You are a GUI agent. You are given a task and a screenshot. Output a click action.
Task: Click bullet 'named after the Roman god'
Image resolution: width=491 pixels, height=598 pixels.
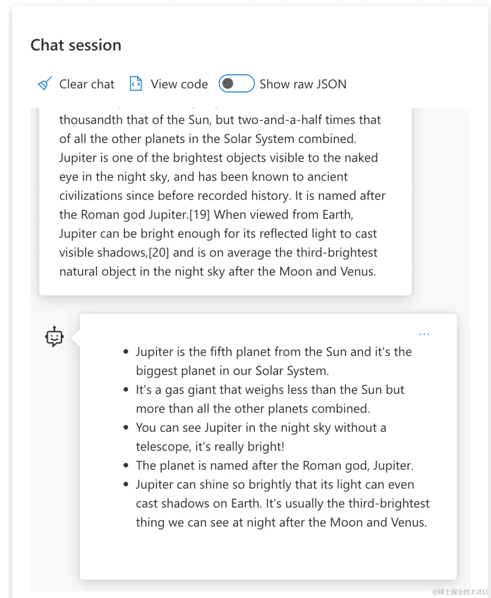(274, 465)
